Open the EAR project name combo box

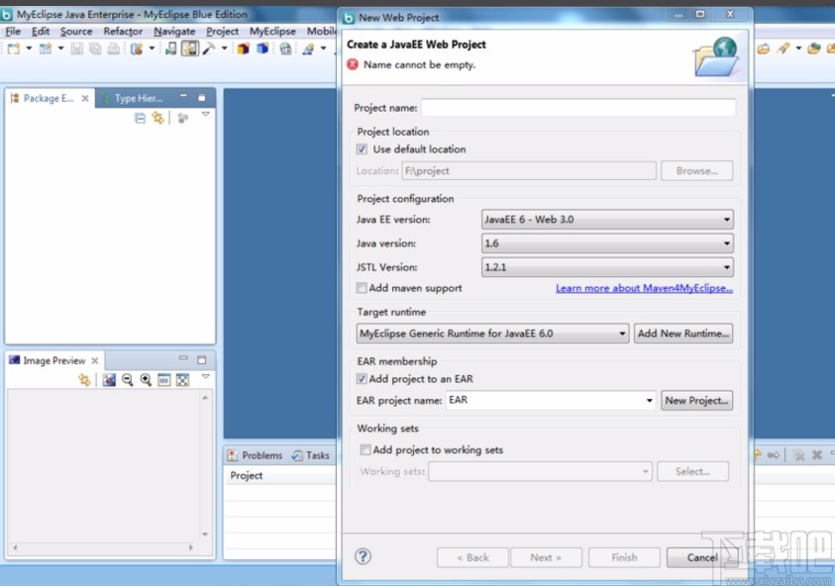(551, 400)
